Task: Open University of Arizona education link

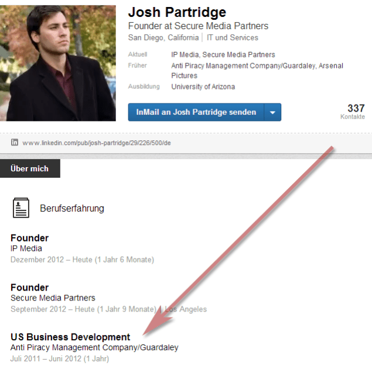Action: pos(203,87)
